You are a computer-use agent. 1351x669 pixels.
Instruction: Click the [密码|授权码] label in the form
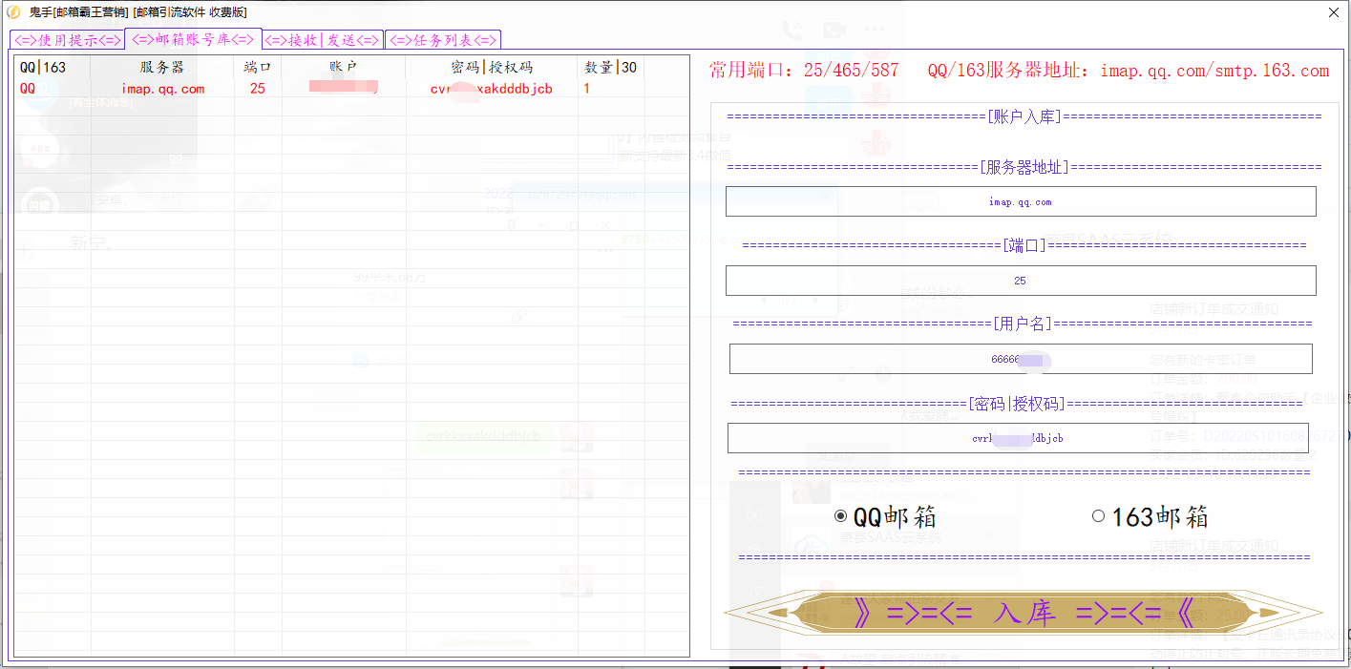coord(1017,404)
